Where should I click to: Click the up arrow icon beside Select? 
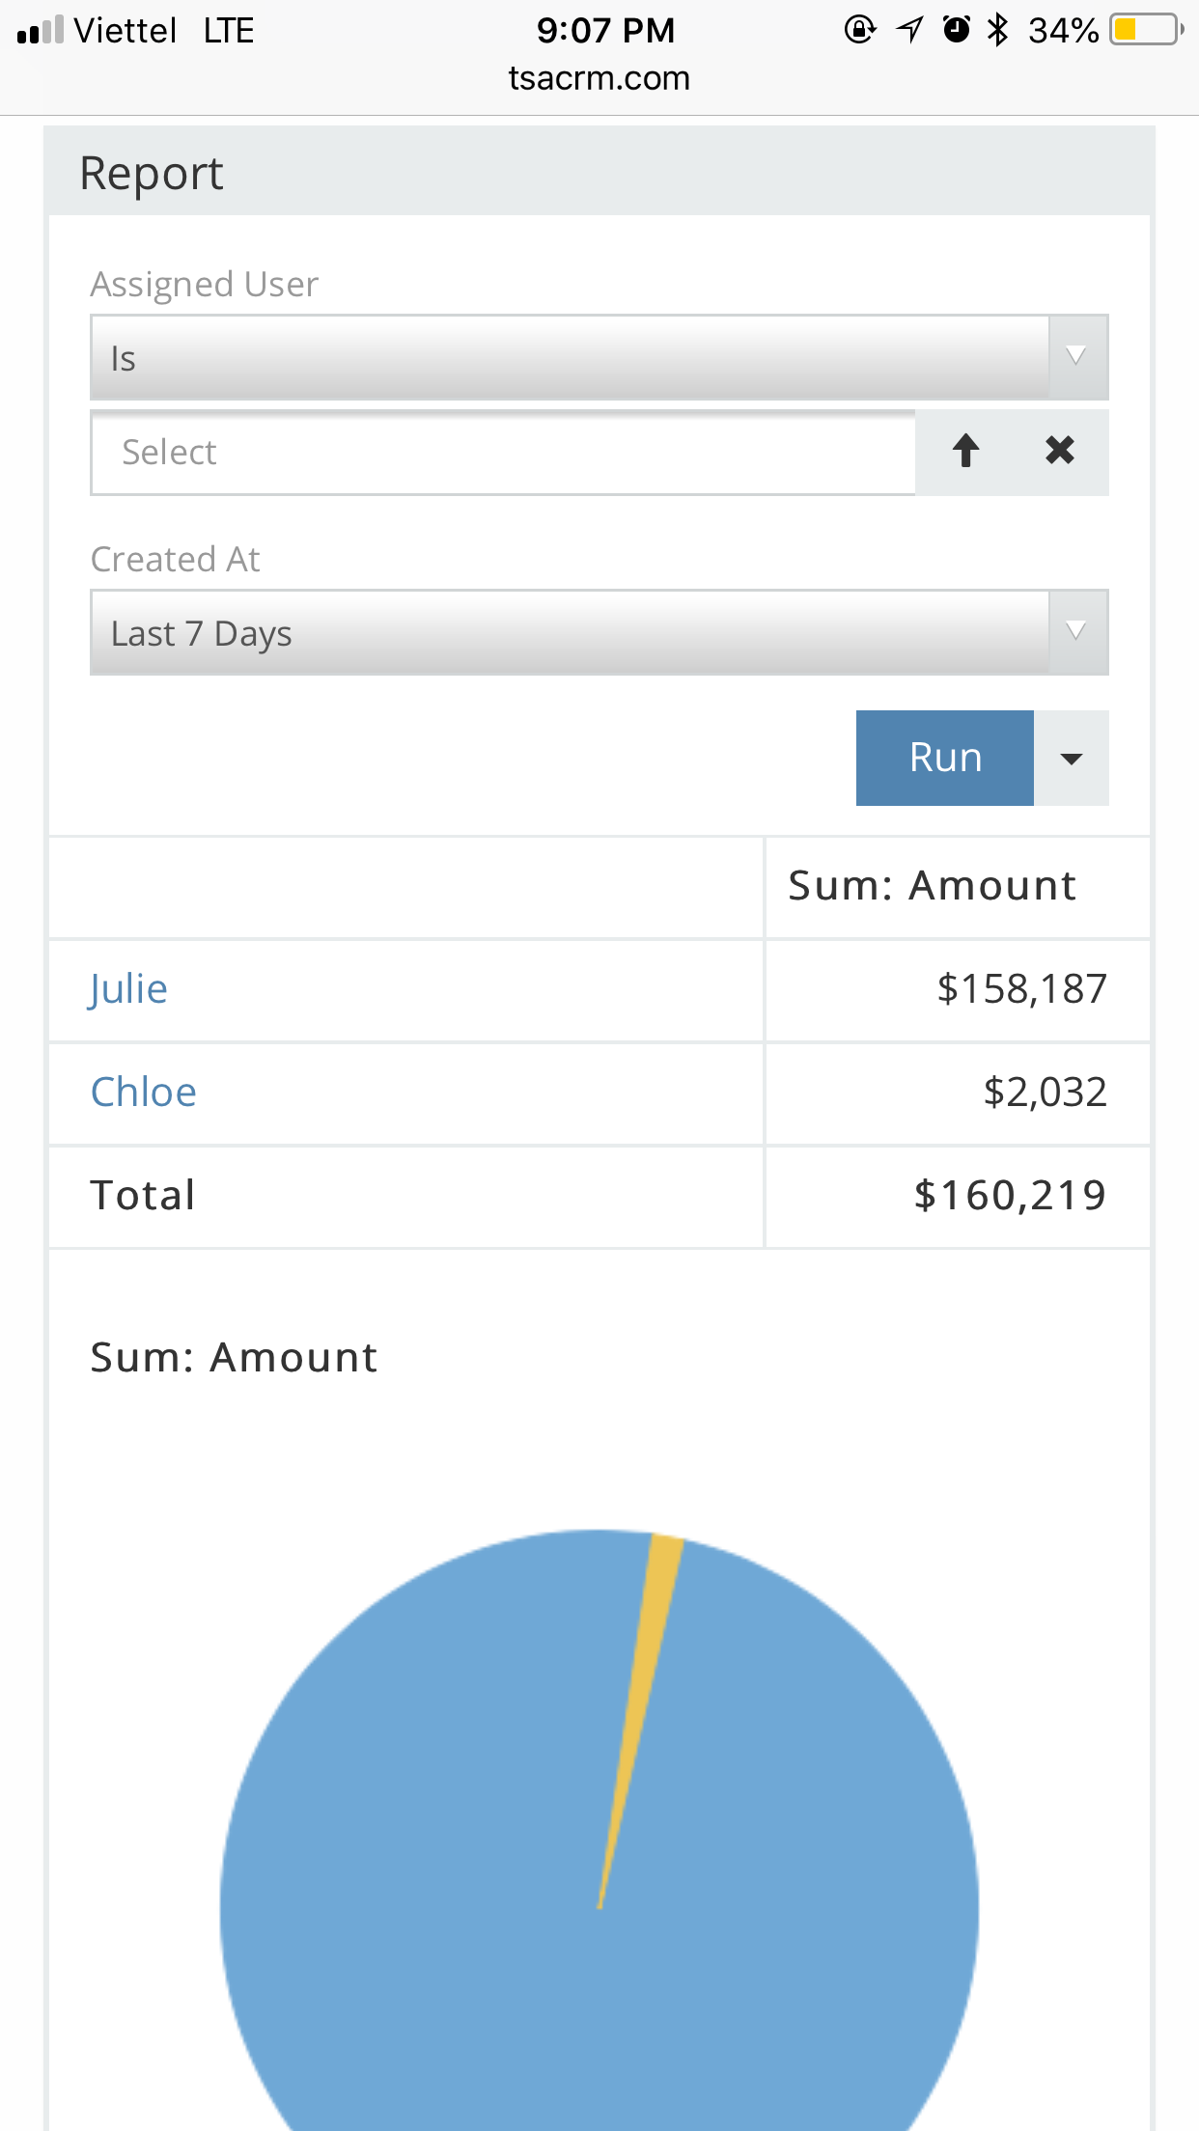point(965,451)
